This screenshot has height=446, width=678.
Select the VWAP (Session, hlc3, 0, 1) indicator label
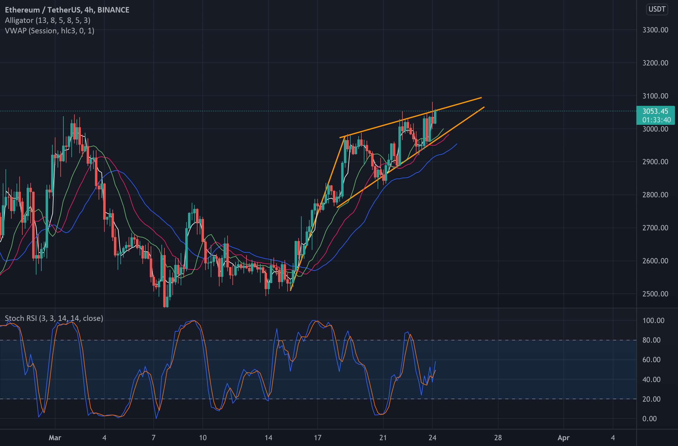tap(50, 31)
